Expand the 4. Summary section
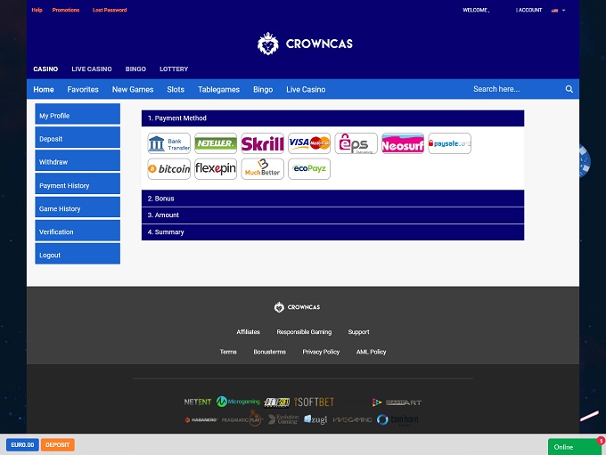The image size is (606, 455). 332,232
